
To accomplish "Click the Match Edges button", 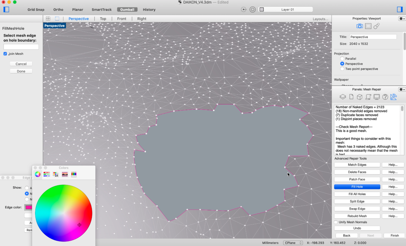I will (357, 165).
